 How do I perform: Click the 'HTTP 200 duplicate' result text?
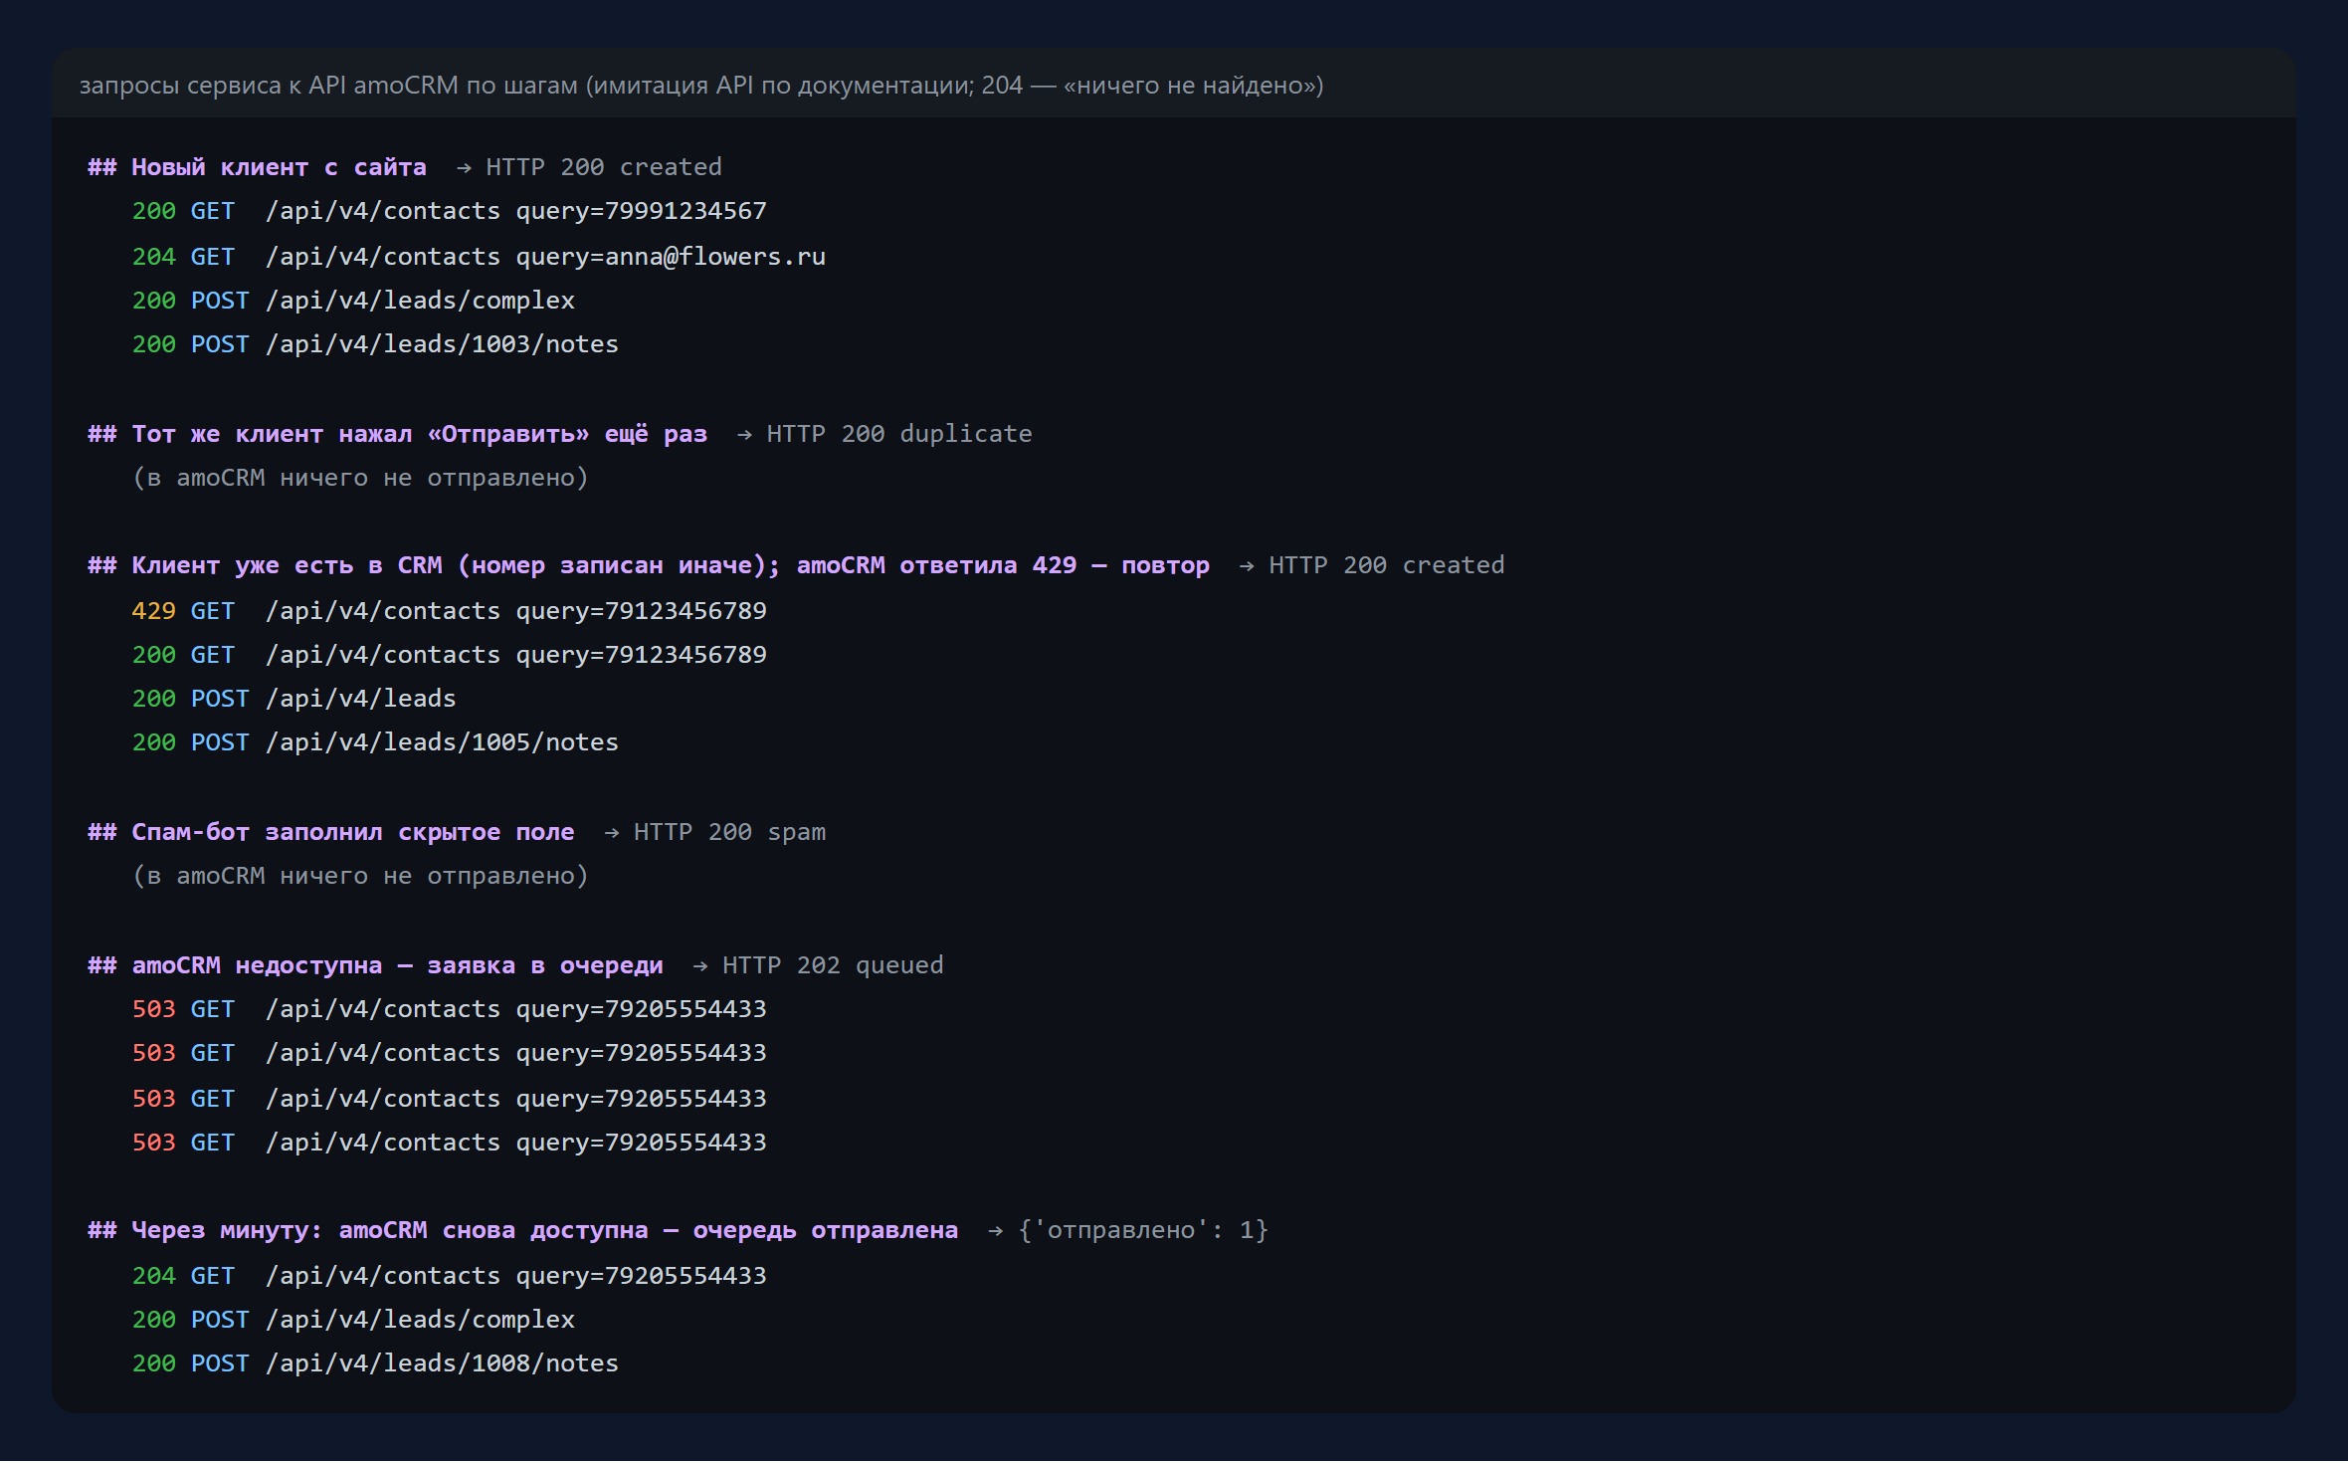[899, 434]
